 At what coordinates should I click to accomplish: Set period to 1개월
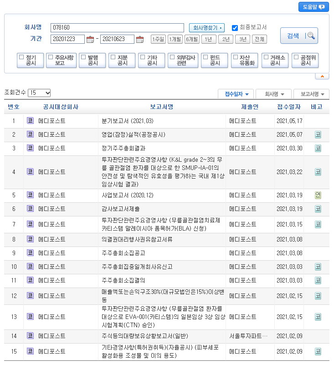point(175,39)
